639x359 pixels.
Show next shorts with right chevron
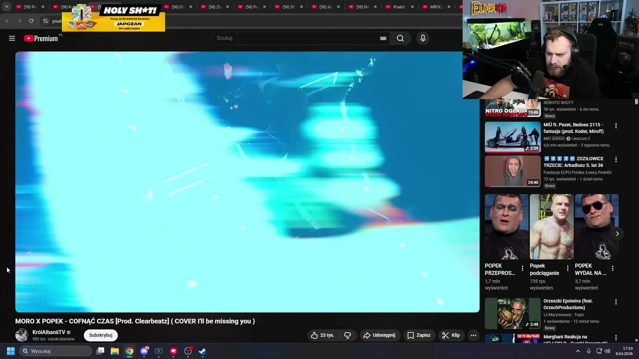coord(618,233)
